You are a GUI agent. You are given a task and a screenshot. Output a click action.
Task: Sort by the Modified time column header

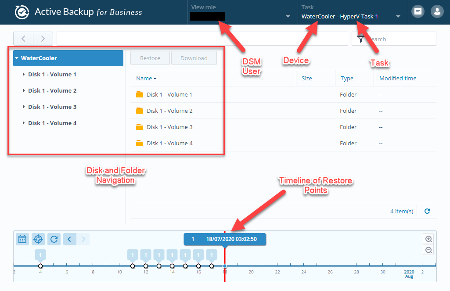398,78
